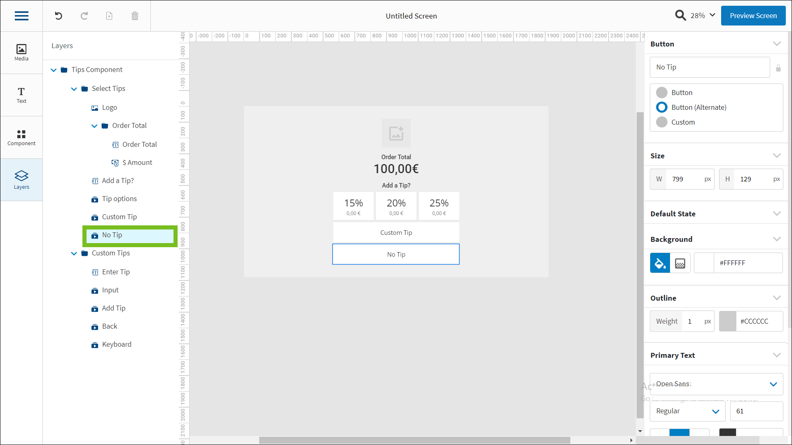This screenshot has height=445, width=792.
Task: Select the Custom radio option
Action: coord(662,122)
